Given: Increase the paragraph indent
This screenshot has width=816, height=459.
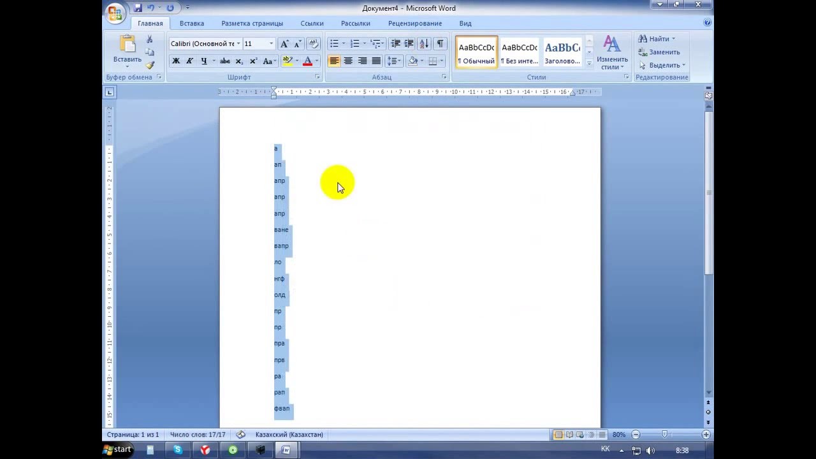Looking at the screenshot, I should (x=409, y=43).
